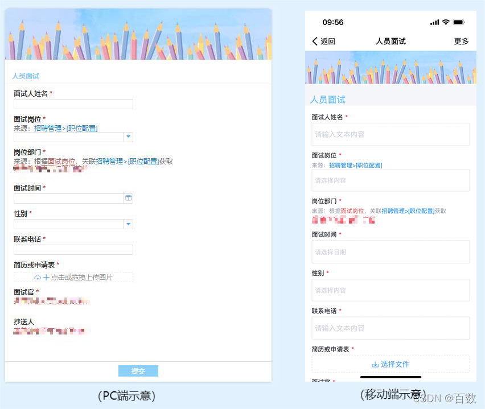The image size is (485, 409).
Task: Tap the mobile pencil banner image
Action: [x=391, y=67]
